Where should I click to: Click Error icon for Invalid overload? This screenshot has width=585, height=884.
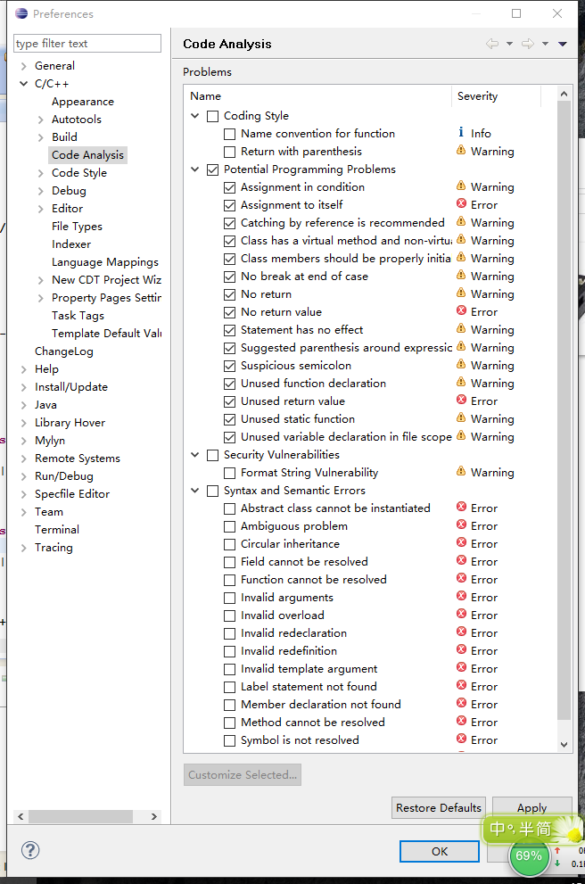[x=461, y=614]
